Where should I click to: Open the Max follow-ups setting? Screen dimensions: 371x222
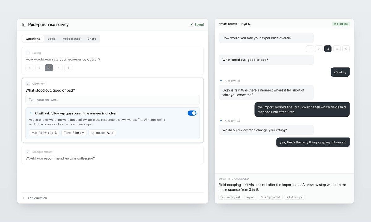point(44,133)
